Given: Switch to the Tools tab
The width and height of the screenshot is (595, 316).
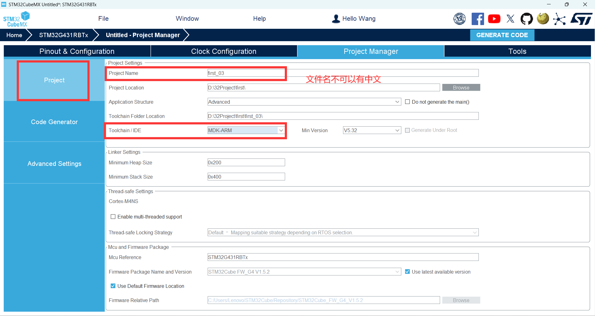Looking at the screenshot, I should pyautogui.click(x=518, y=51).
